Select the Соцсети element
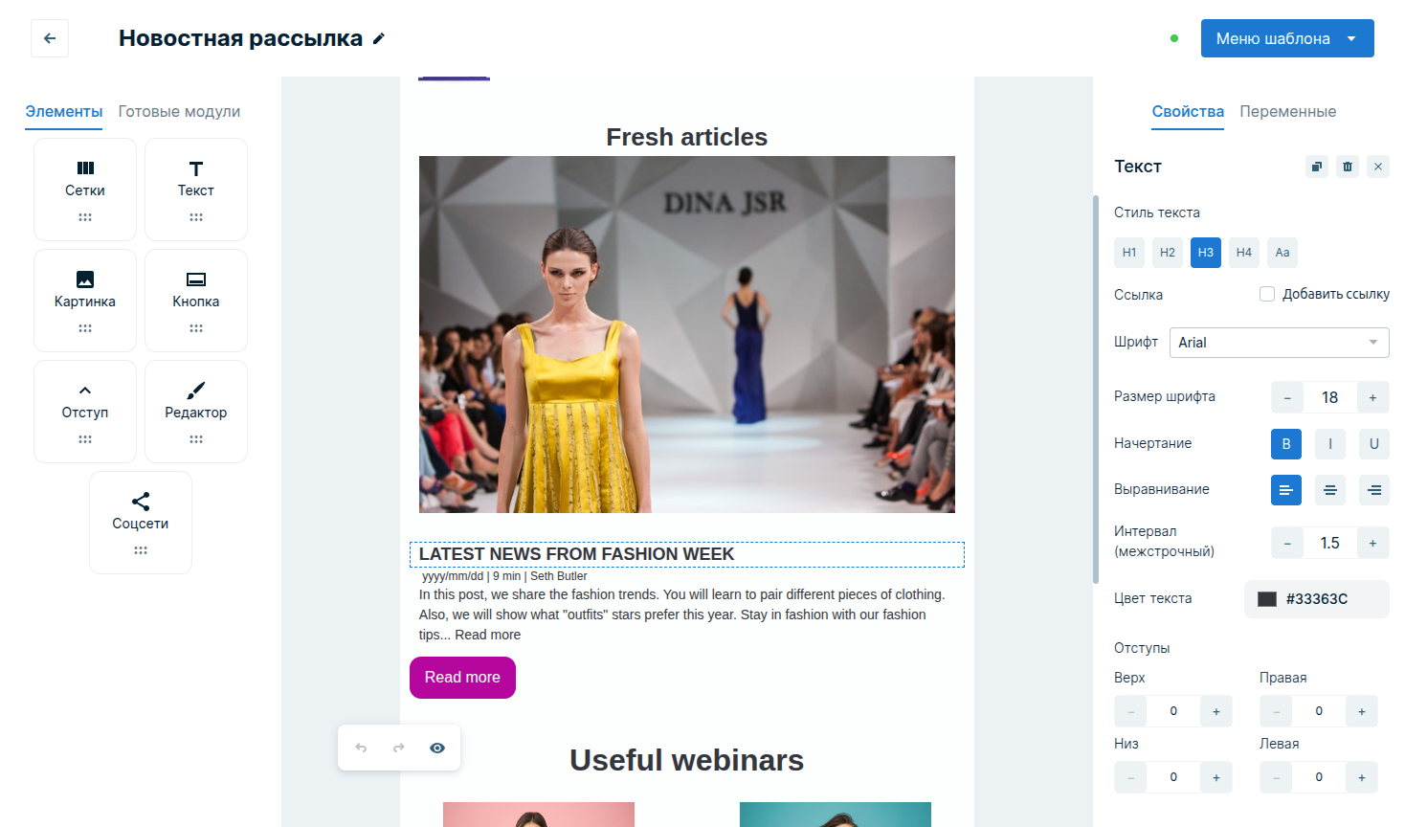Image resolution: width=1405 pixels, height=827 pixels. (141, 522)
